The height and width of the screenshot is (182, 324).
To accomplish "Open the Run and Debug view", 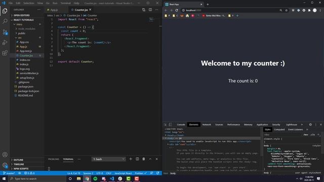I will click(5, 42).
